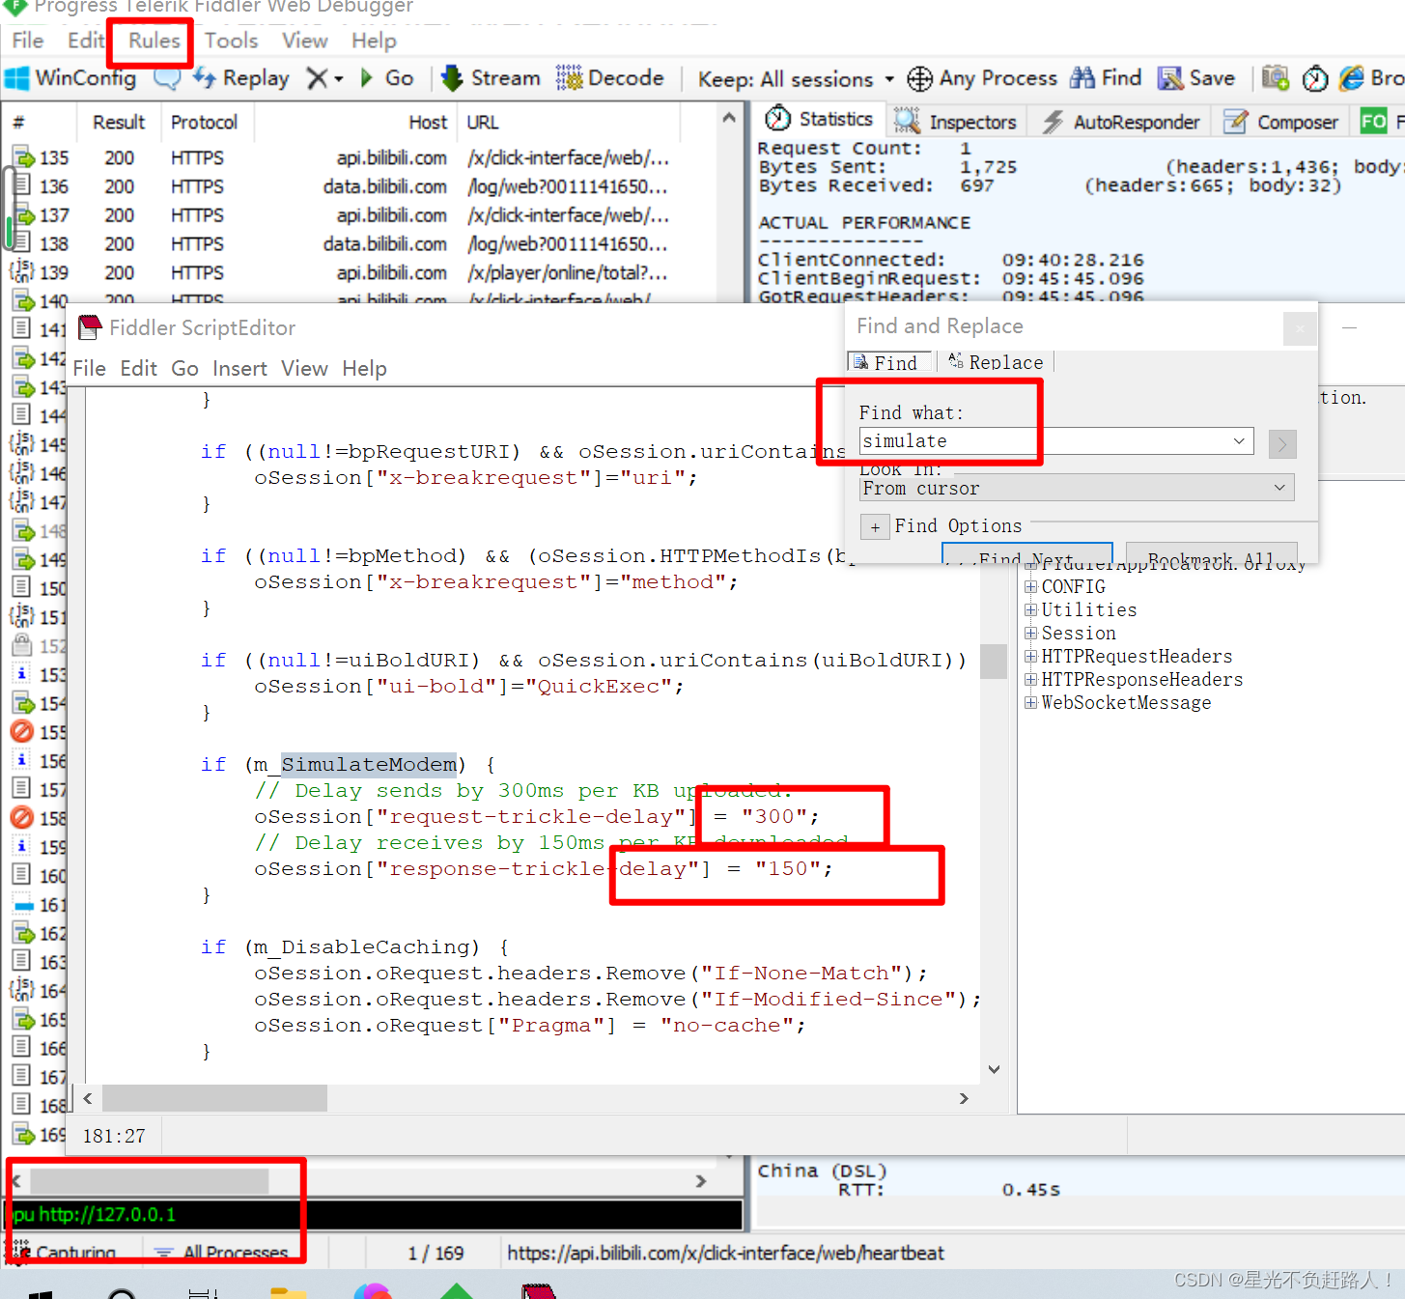Open the Rules menu in Fiddler
Viewport: 1405px width, 1299px height.
(x=155, y=41)
